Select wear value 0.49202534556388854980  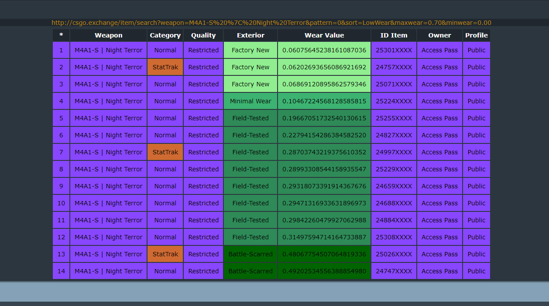click(324, 271)
